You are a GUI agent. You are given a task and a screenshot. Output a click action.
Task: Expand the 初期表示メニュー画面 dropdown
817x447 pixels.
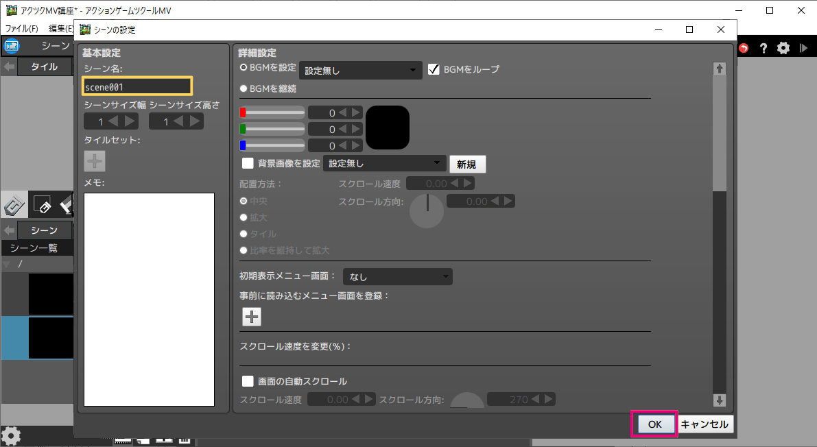tap(397, 277)
